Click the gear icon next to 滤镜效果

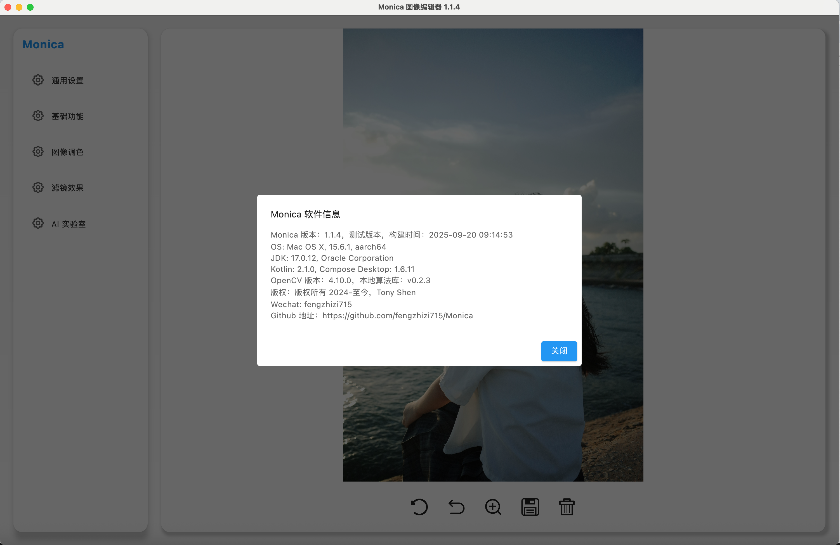pyautogui.click(x=38, y=187)
